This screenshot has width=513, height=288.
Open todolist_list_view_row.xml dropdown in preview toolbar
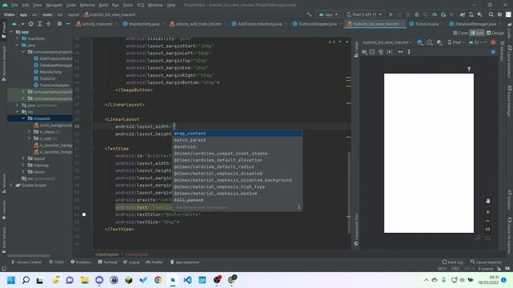point(387,42)
